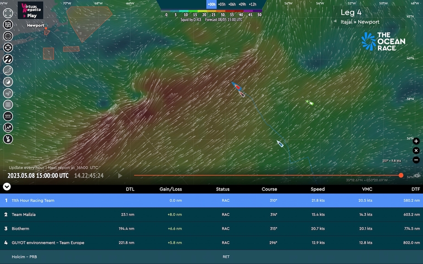The width and height of the screenshot is (423, 264).
Task: Zoom in the map with plus button
Action: pyautogui.click(x=416, y=141)
